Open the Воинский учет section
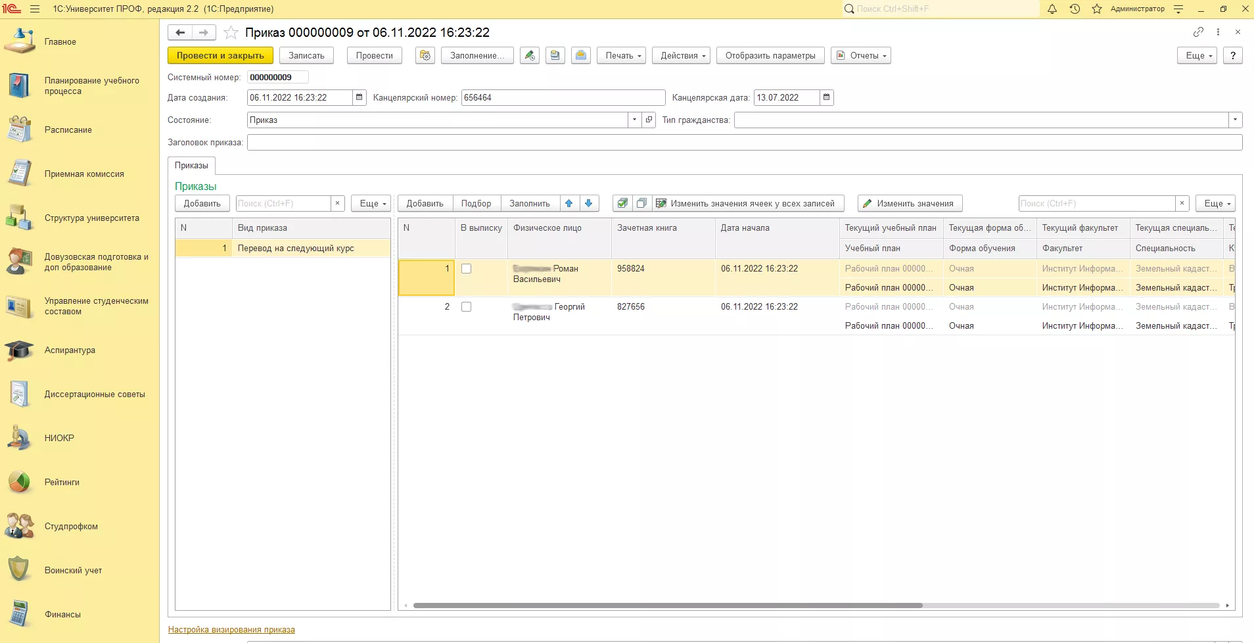 point(73,570)
